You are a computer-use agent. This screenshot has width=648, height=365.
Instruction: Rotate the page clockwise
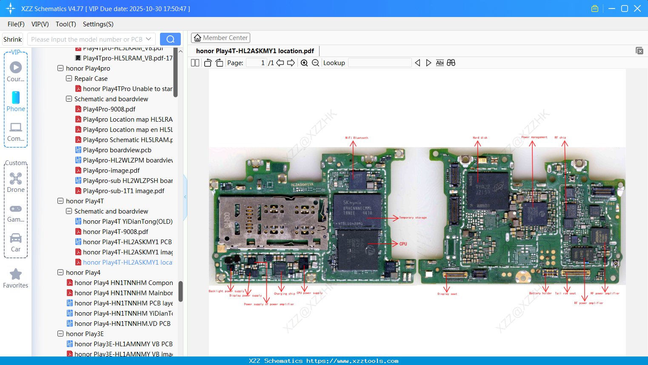pyautogui.click(x=219, y=63)
